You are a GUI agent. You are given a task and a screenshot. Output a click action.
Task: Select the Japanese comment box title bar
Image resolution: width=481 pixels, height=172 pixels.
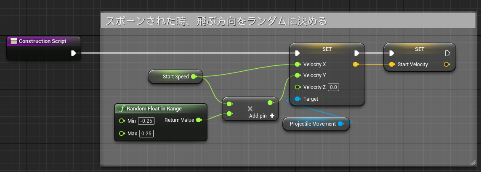(288, 21)
